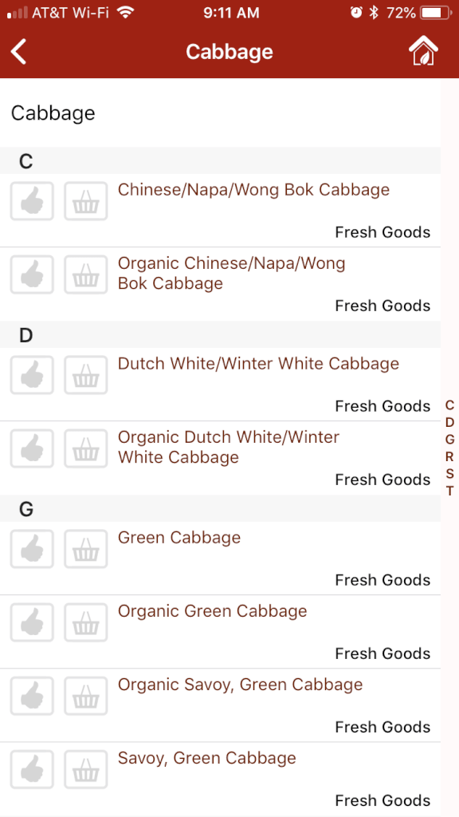Tap the back arrow in header

19,52
